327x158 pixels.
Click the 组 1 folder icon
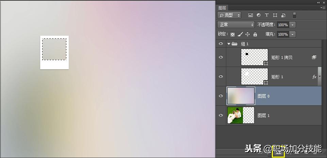pos(234,44)
